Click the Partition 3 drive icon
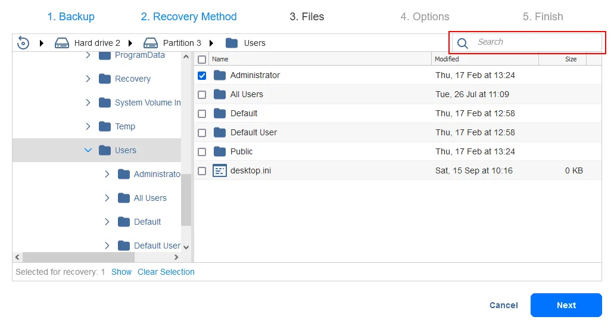This screenshot has width=614, height=329. (x=151, y=43)
